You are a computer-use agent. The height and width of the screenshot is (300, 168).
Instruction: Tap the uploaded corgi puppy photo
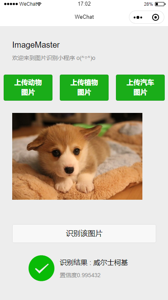click(77, 156)
